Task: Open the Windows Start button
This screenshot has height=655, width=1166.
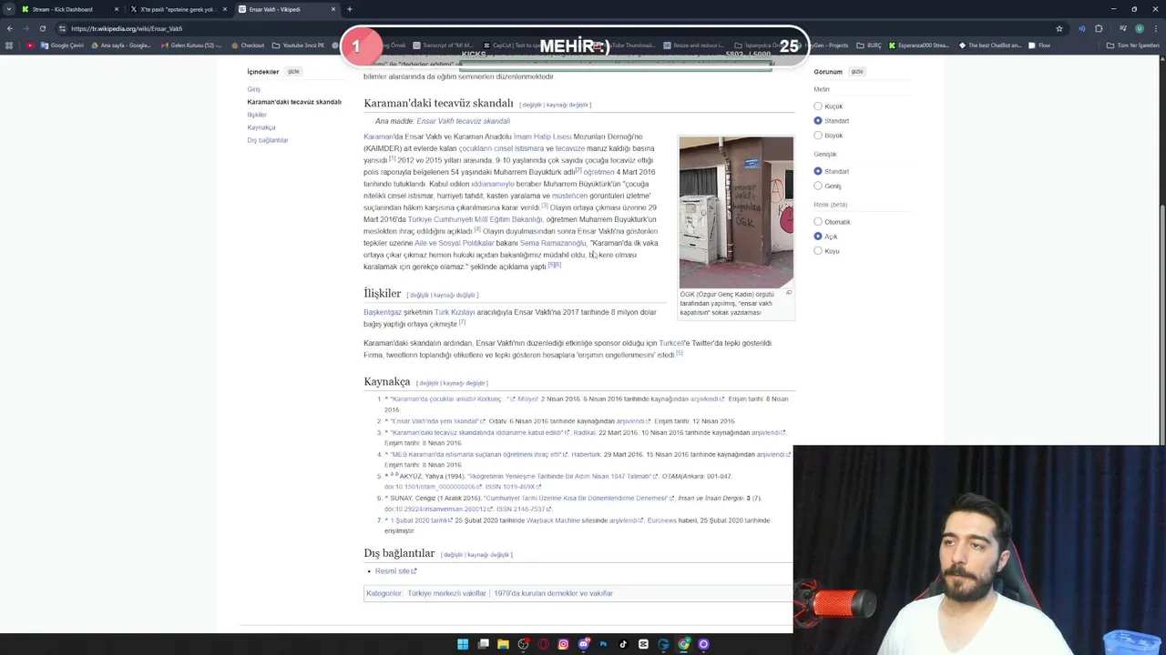Action: [x=463, y=644]
